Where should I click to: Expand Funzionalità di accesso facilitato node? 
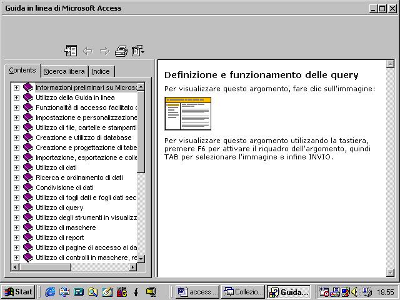tap(16, 107)
